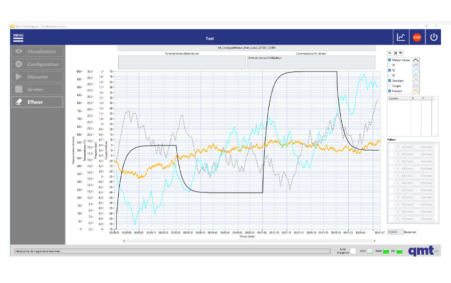This screenshot has height=283, width=451.
Task: Click the Démarrer button
Action: point(38,77)
